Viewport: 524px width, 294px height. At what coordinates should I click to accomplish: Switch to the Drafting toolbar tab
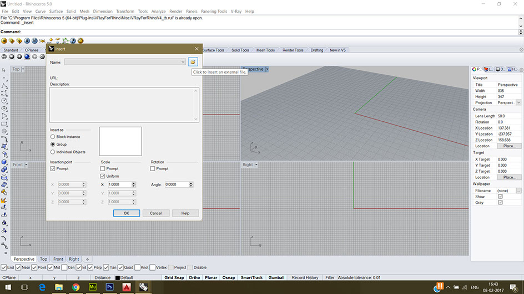(317, 50)
